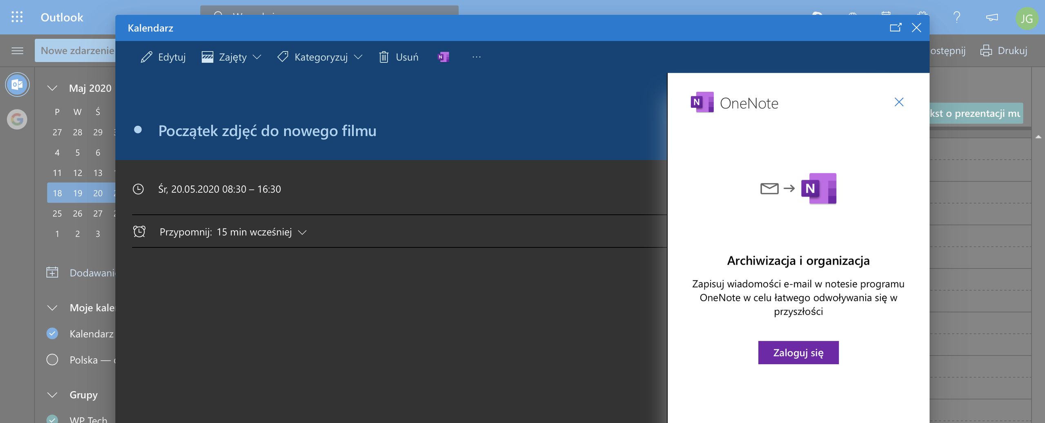
Task: Open the background event about prezentacji
Action: (x=976, y=114)
